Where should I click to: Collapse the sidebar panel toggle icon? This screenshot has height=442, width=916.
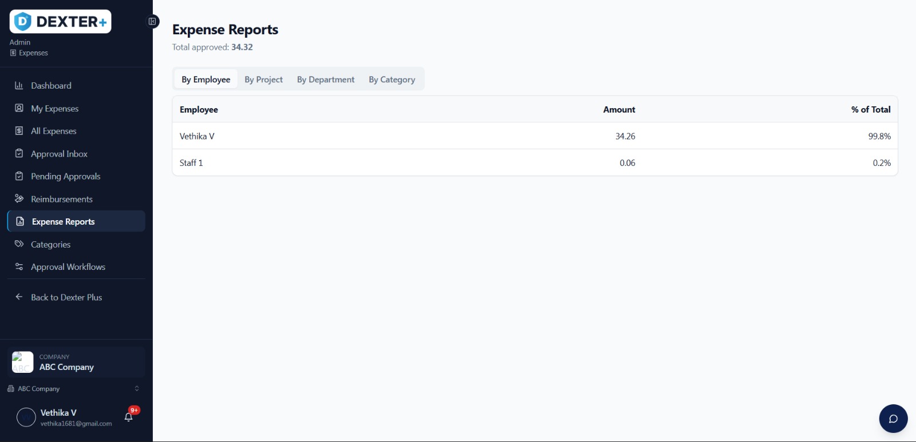pyautogui.click(x=152, y=22)
